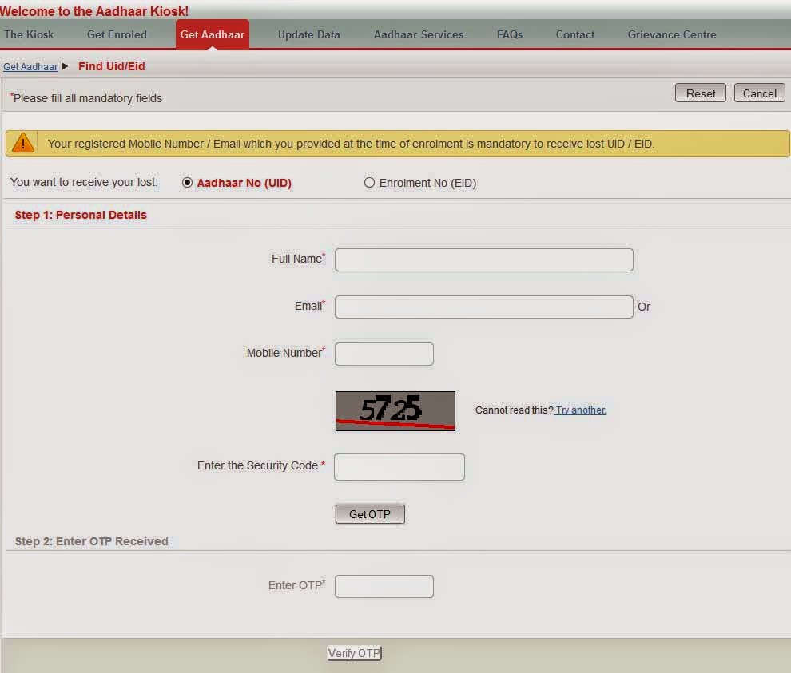Click the Find Uid/Eid breadcrumb text
The image size is (791, 673).
(112, 66)
